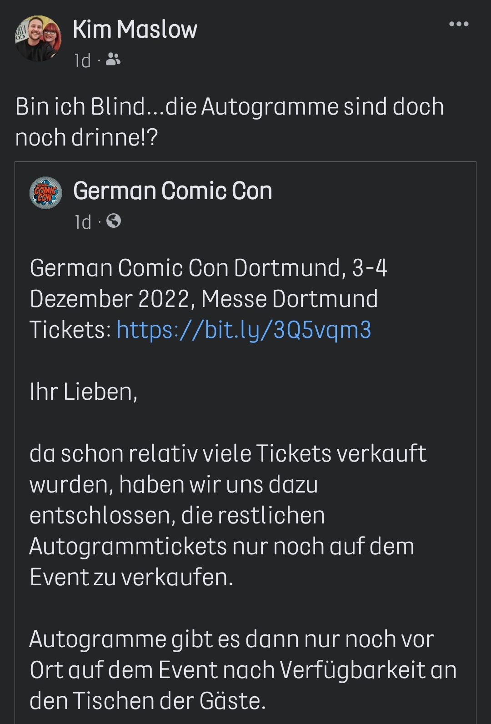This screenshot has height=724, width=491.
Task: Click the line "German Comic Con Dortmund, 3-4"
Action: coord(208,268)
